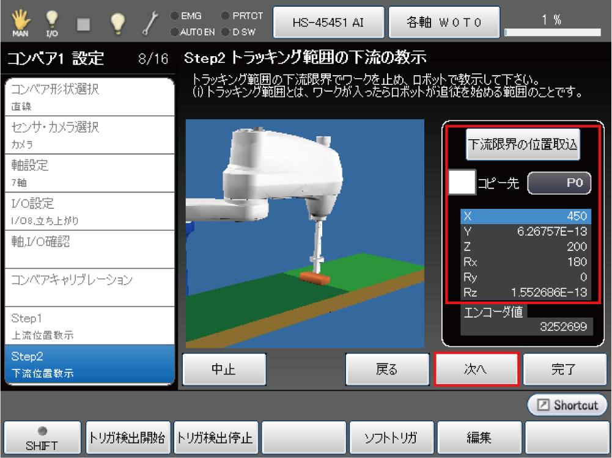The width and height of the screenshot is (612, 458).
Task: Click the yellow light bulb icon
Action: tap(117, 23)
